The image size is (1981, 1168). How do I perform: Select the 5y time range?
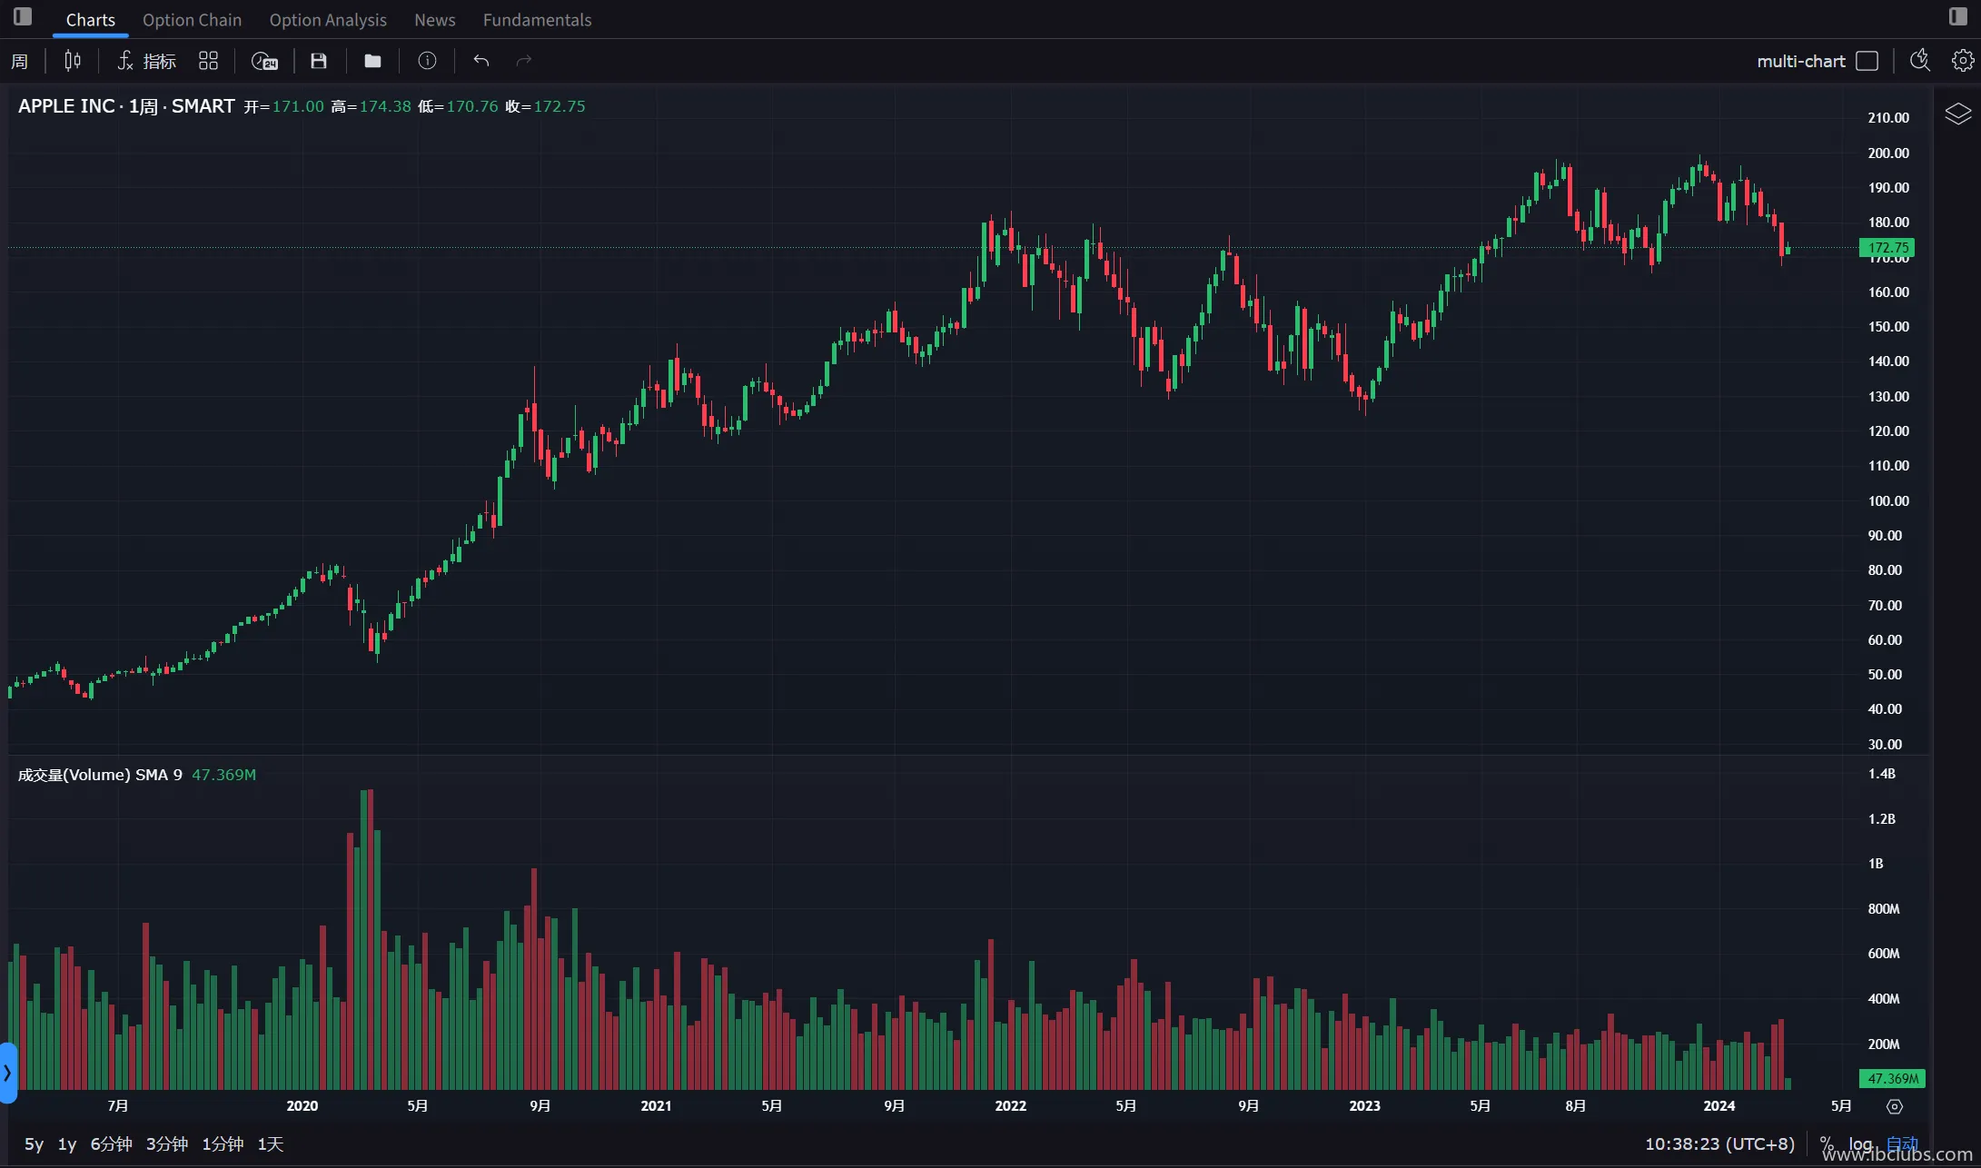[x=34, y=1143]
